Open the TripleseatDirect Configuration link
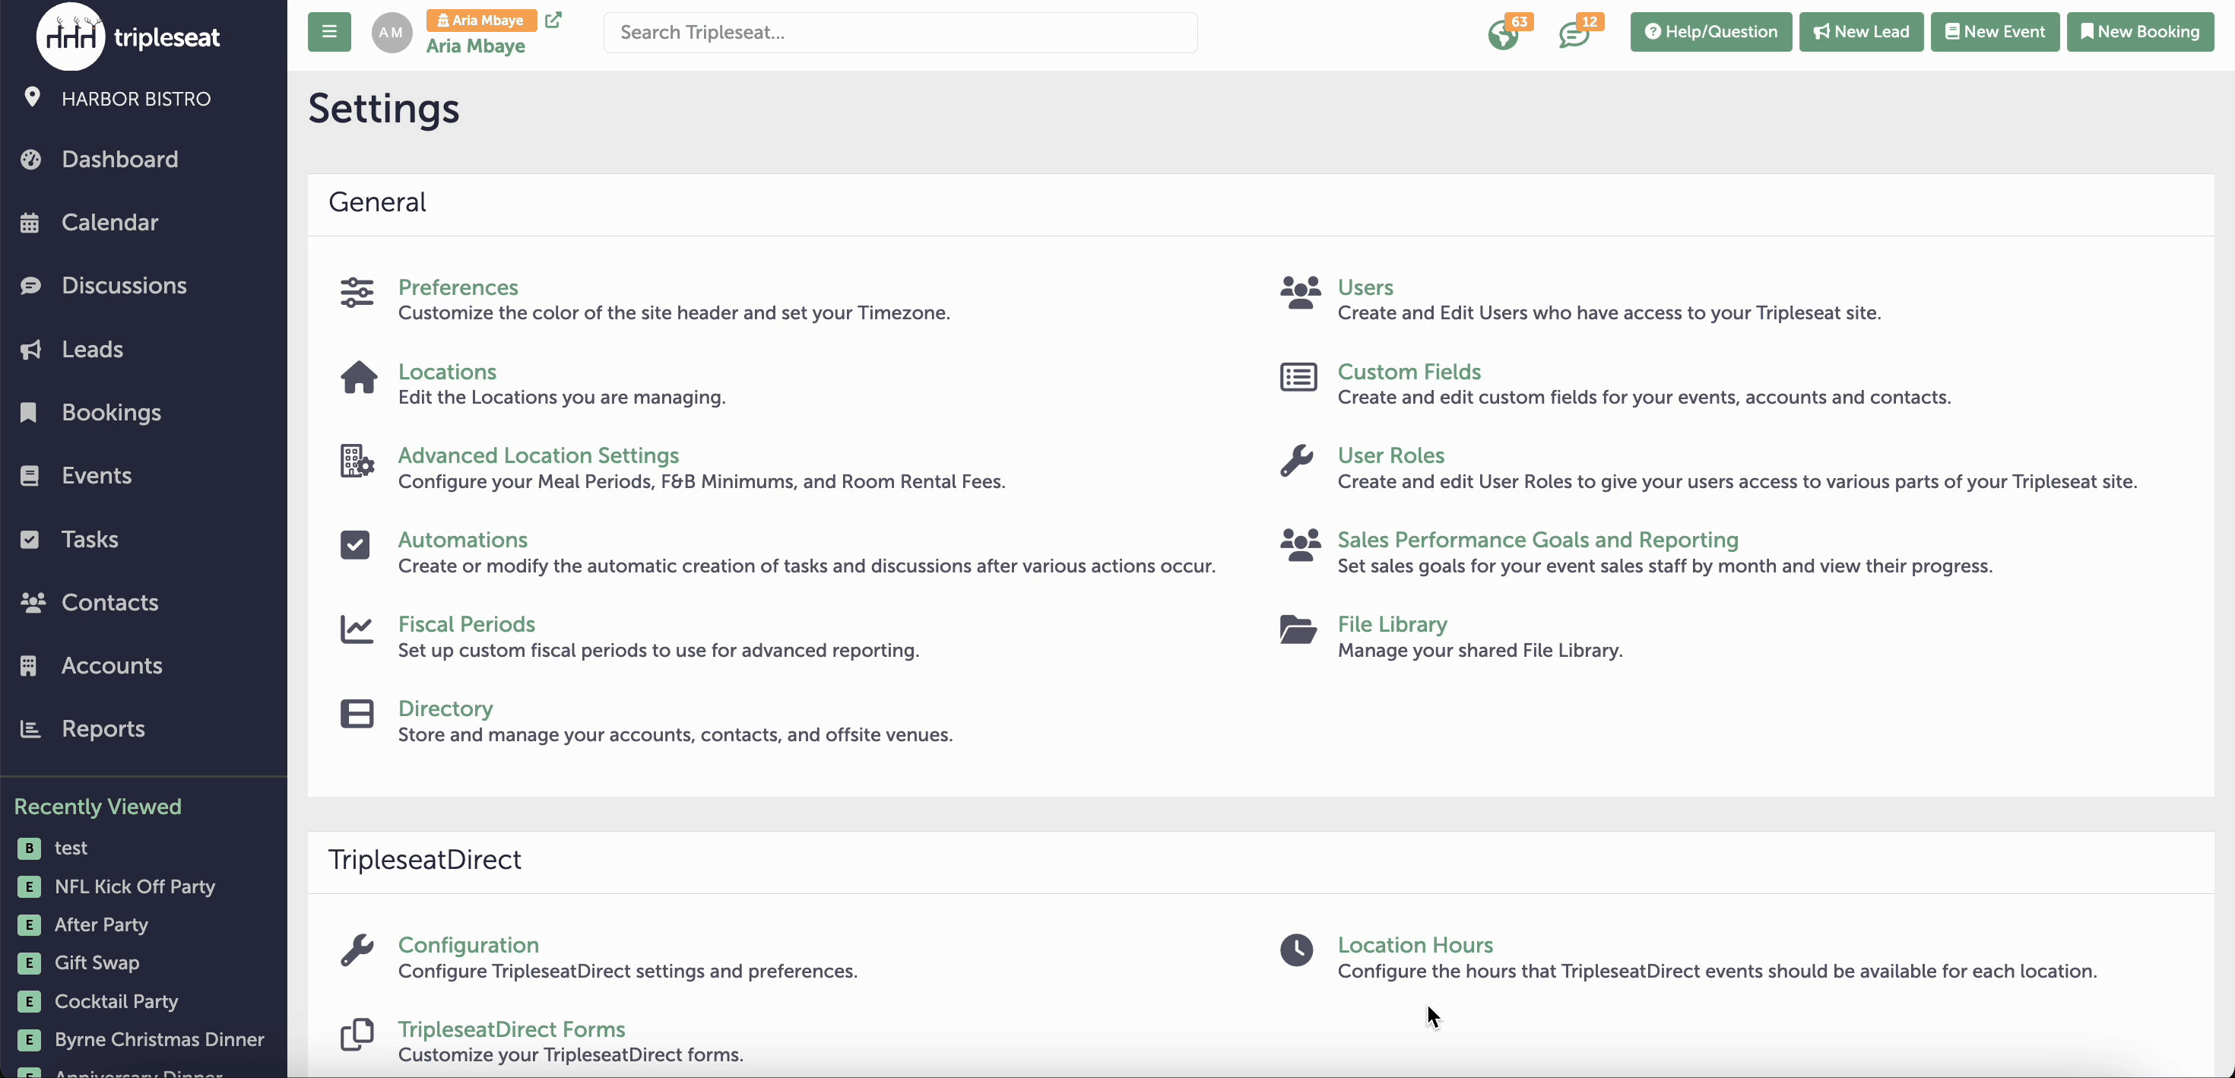Viewport: 2235px width, 1078px height. coord(468,945)
